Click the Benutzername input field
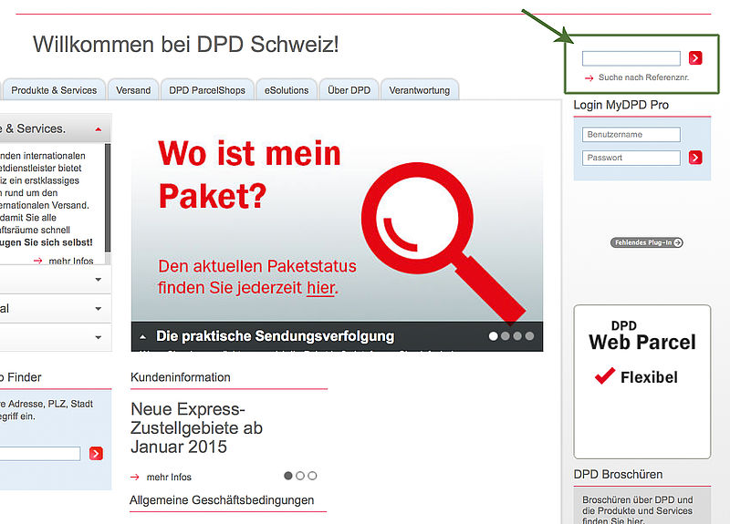This screenshot has height=524, width=730. tap(631, 135)
